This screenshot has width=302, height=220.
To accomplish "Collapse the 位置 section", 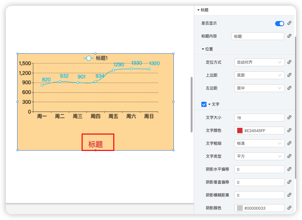I will point(203,49).
